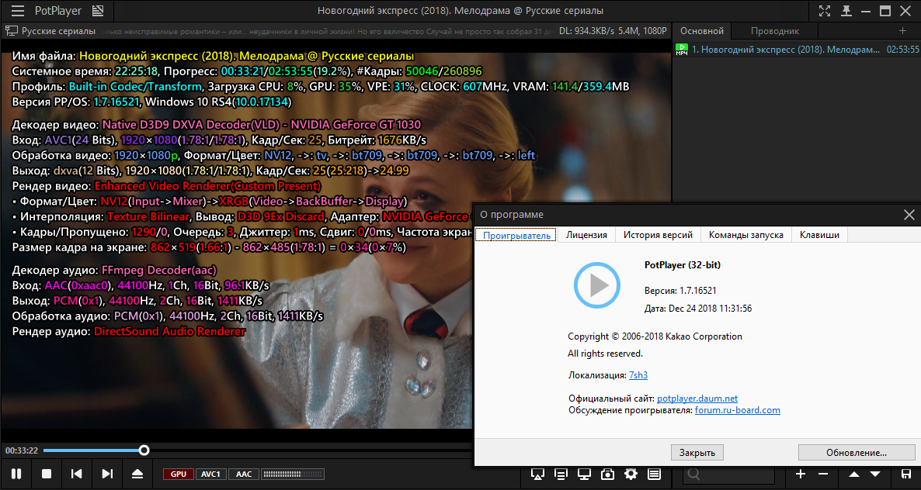Click the Закрыть button
The width and height of the screenshot is (921, 490).
click(x=697, y=453)
